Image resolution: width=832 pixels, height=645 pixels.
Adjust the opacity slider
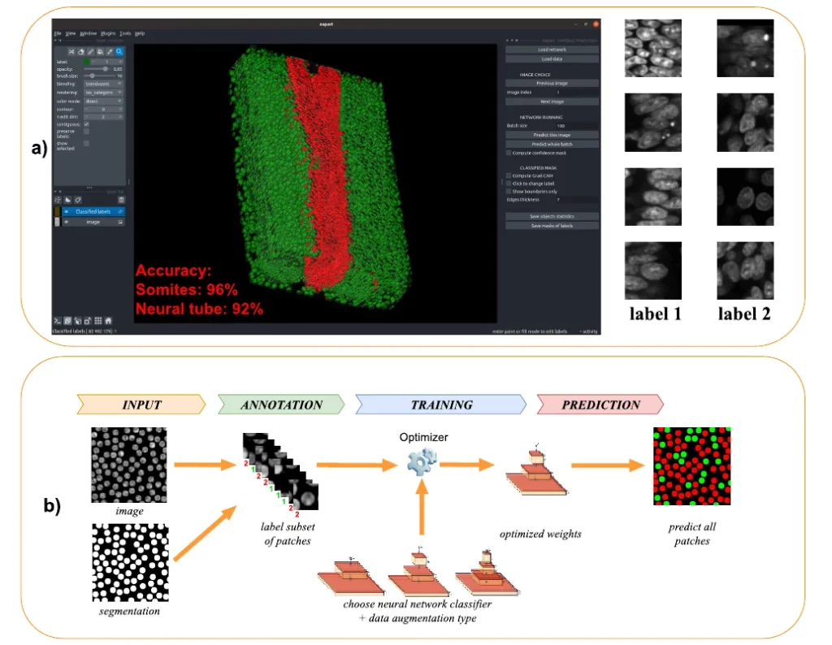[x=106, y=68]
